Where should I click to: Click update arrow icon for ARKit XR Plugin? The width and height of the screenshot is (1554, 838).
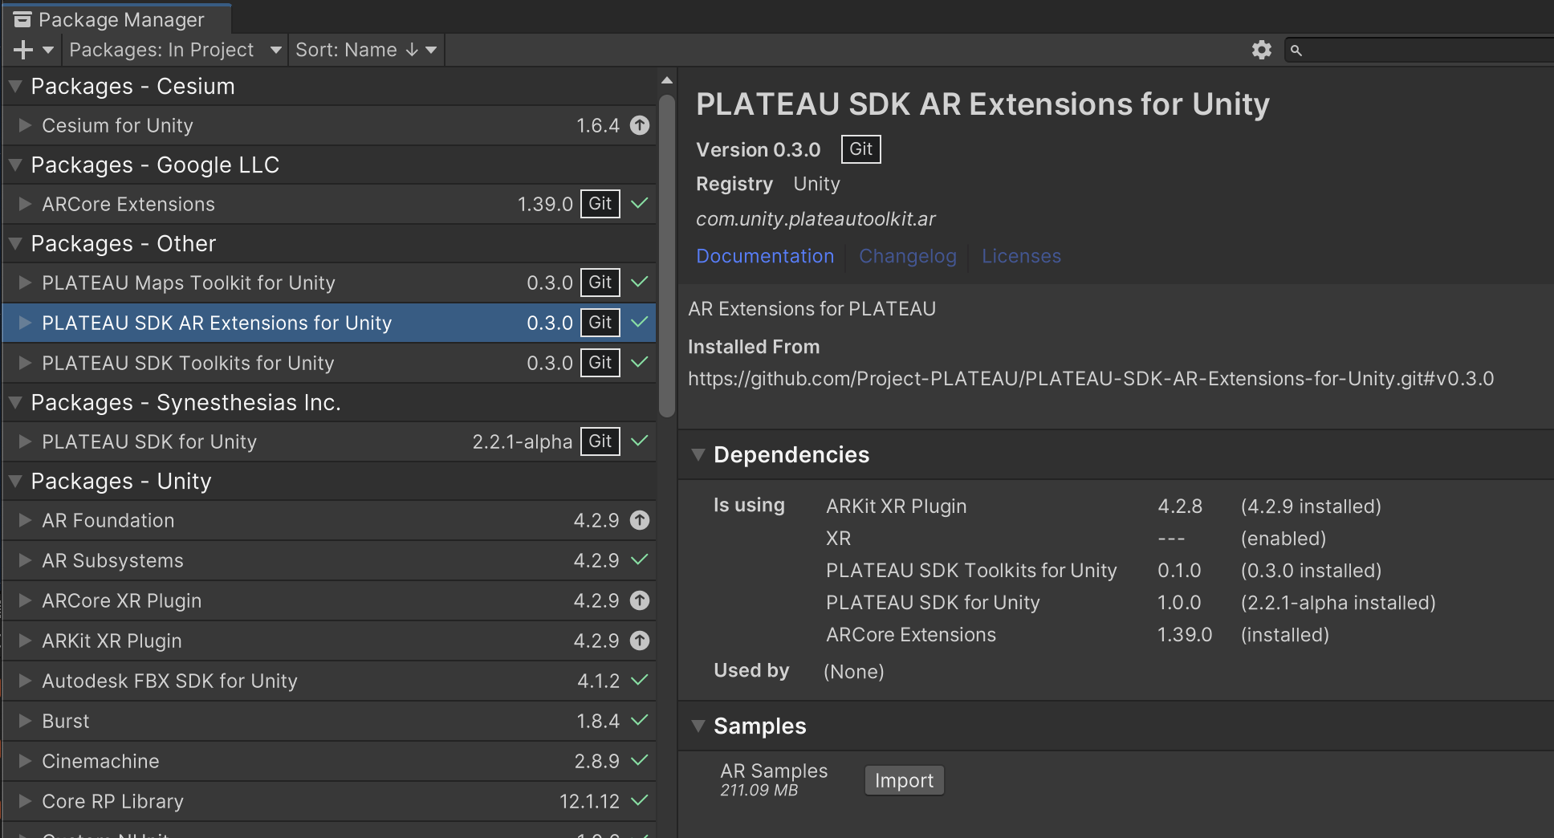coord(640,641)
